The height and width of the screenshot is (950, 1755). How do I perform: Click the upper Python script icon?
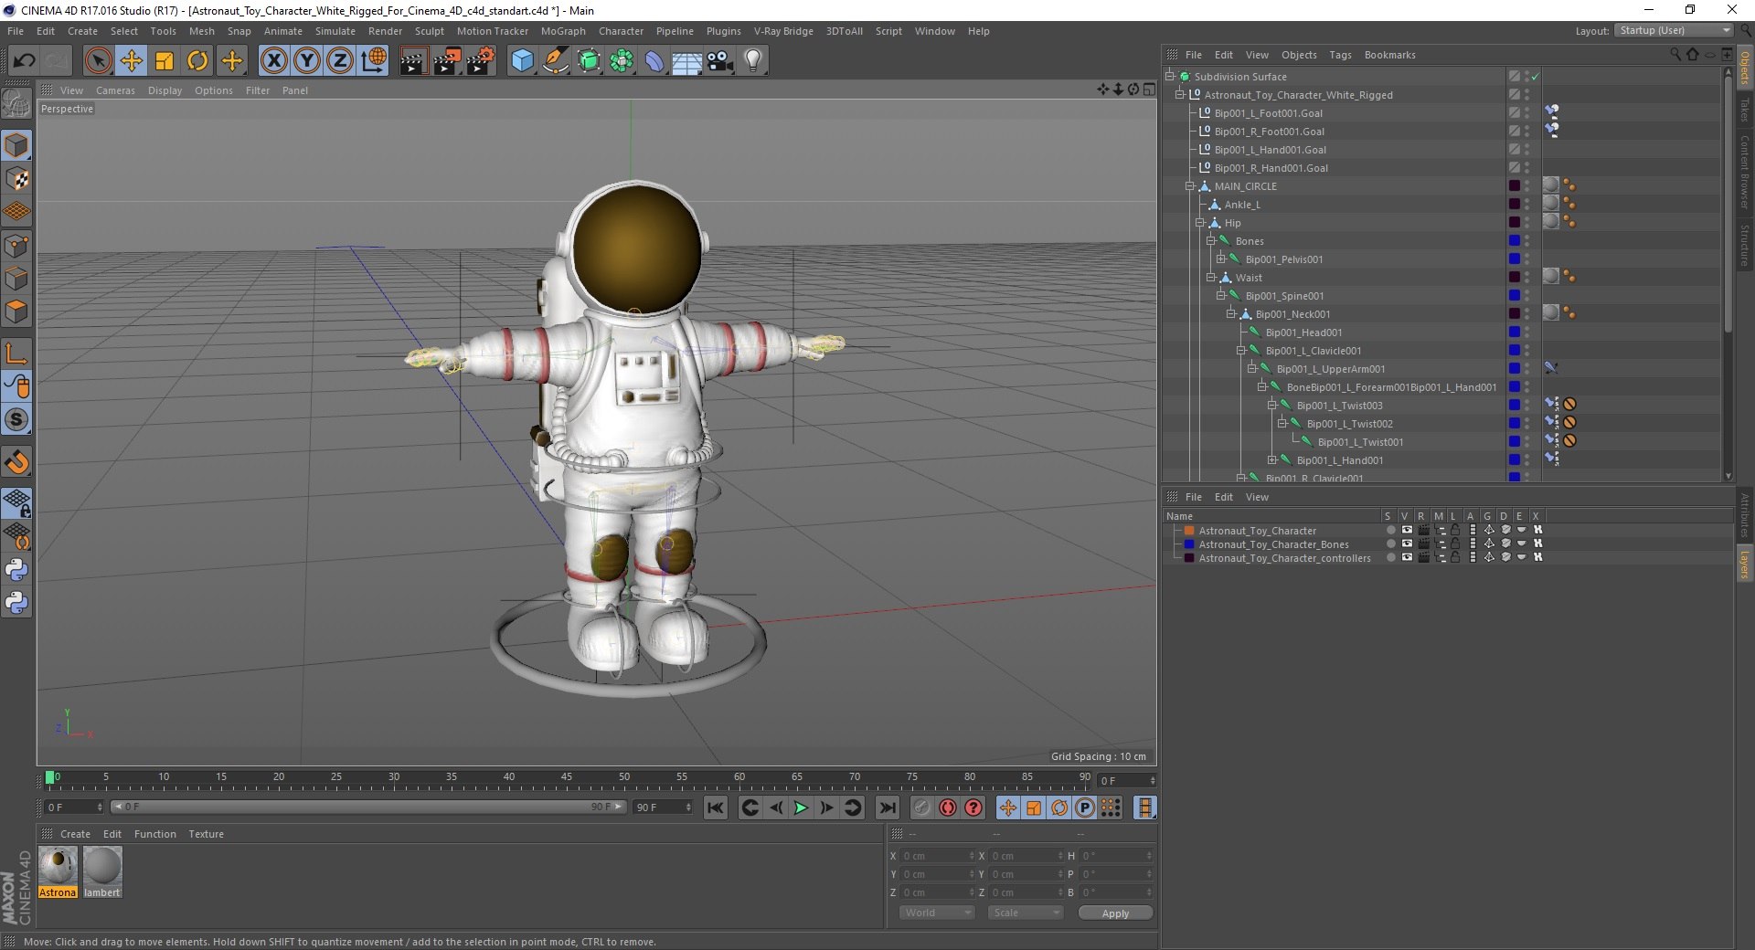pyautogui.click(x=16, y=570)
